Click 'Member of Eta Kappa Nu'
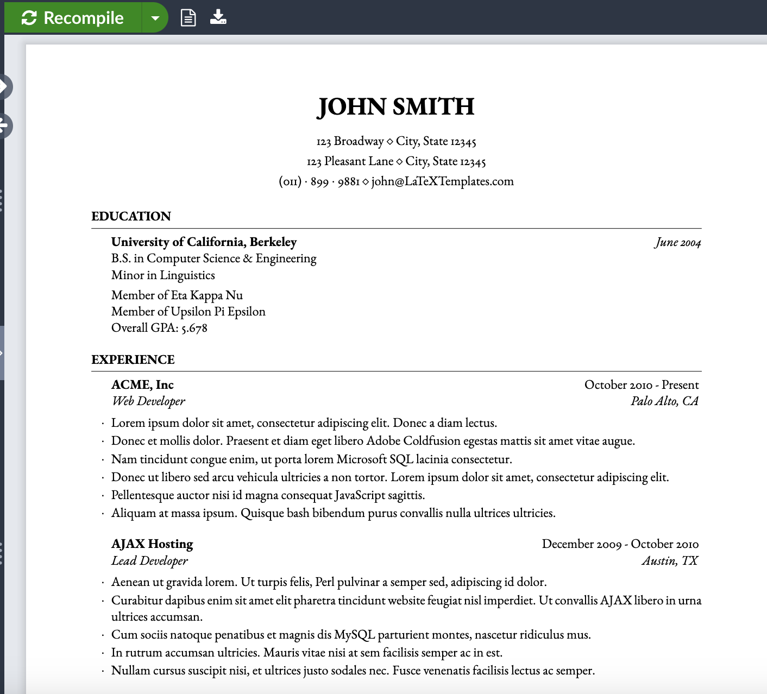This screenshot has height=694, width=767. click(x=177, y=295)
